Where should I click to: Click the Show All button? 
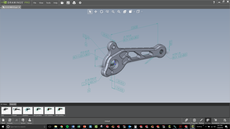[x=13, y=104]
